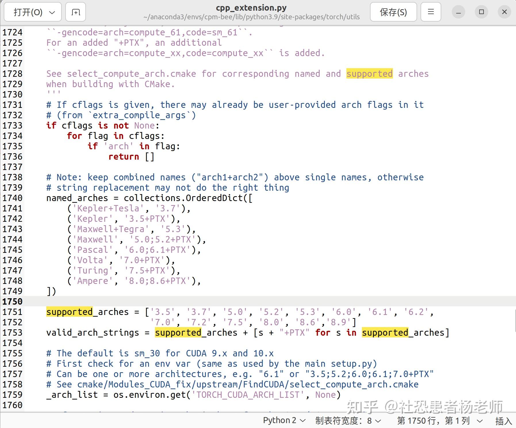Click 'select_compute_arch.cmake' text on line 1758
This screenshot has height=428, width=516.
354,384
